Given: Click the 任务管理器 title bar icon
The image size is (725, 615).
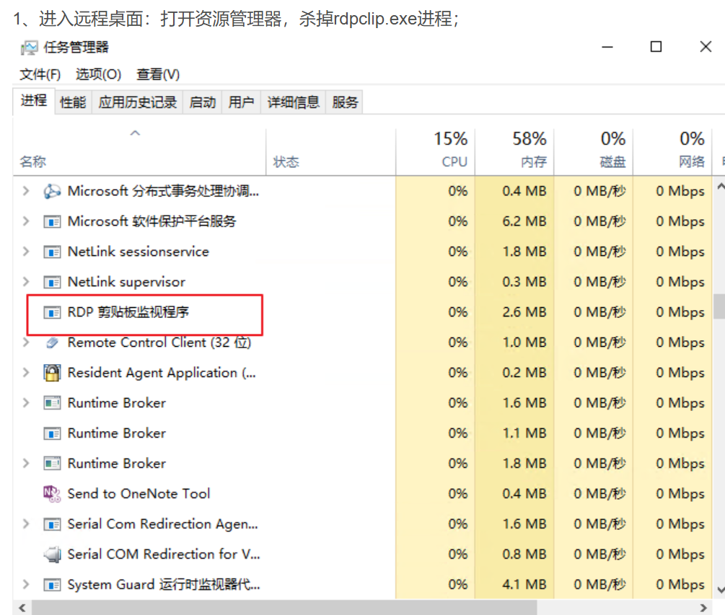Looking at the screenshot, I should 28,46.
